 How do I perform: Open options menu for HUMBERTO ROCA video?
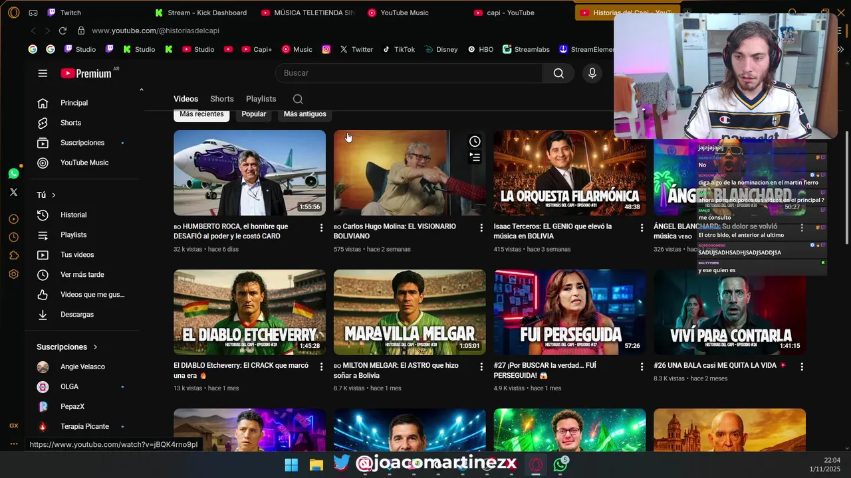coord(321,228)
